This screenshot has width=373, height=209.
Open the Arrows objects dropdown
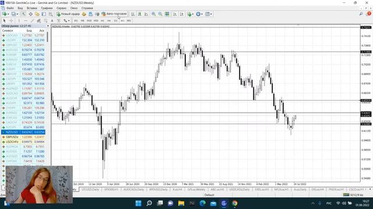pos(66,21)
